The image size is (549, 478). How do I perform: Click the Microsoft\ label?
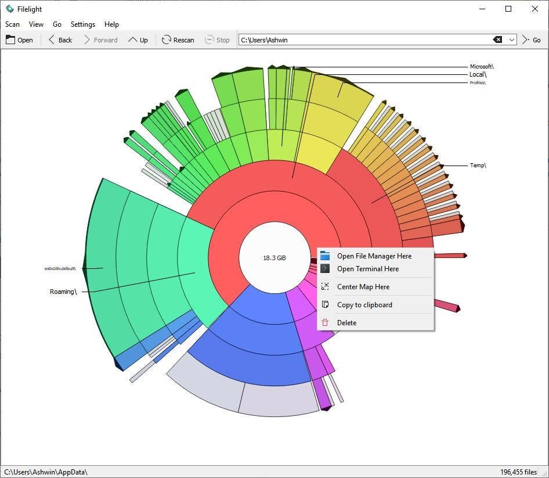[x=482, y=66]
